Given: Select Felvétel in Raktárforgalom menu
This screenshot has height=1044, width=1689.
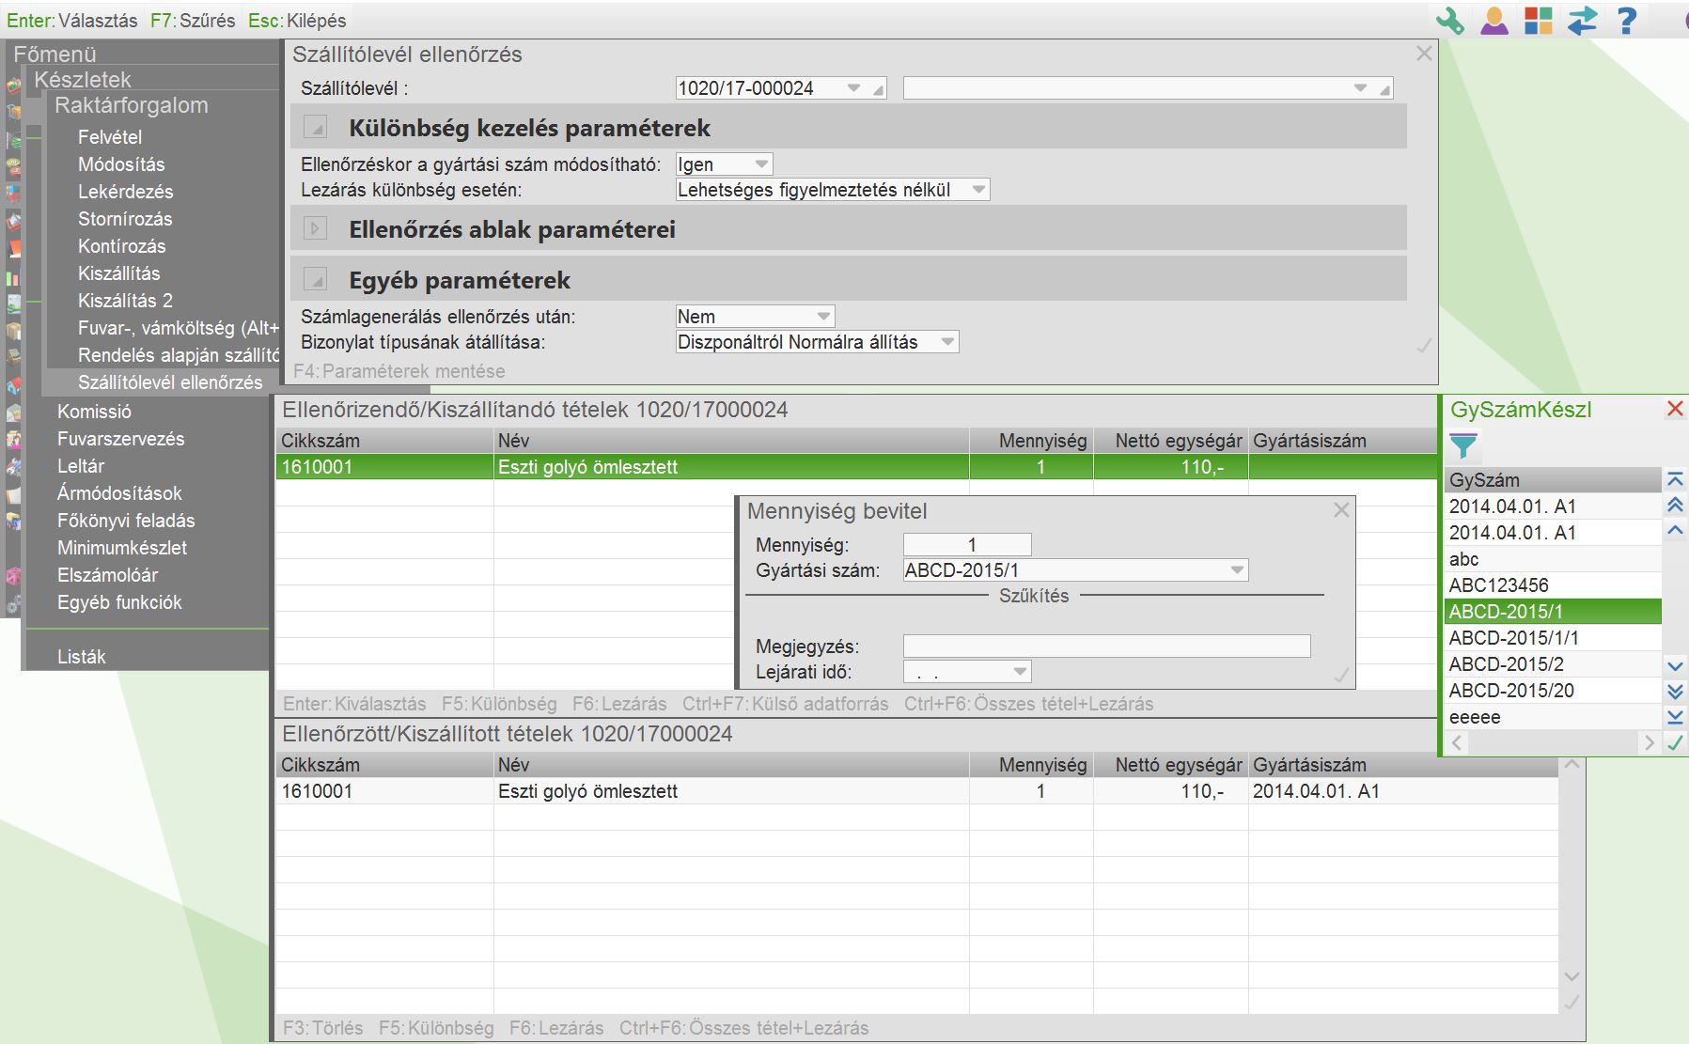Looking at the screenshot, I should (110, 137).
